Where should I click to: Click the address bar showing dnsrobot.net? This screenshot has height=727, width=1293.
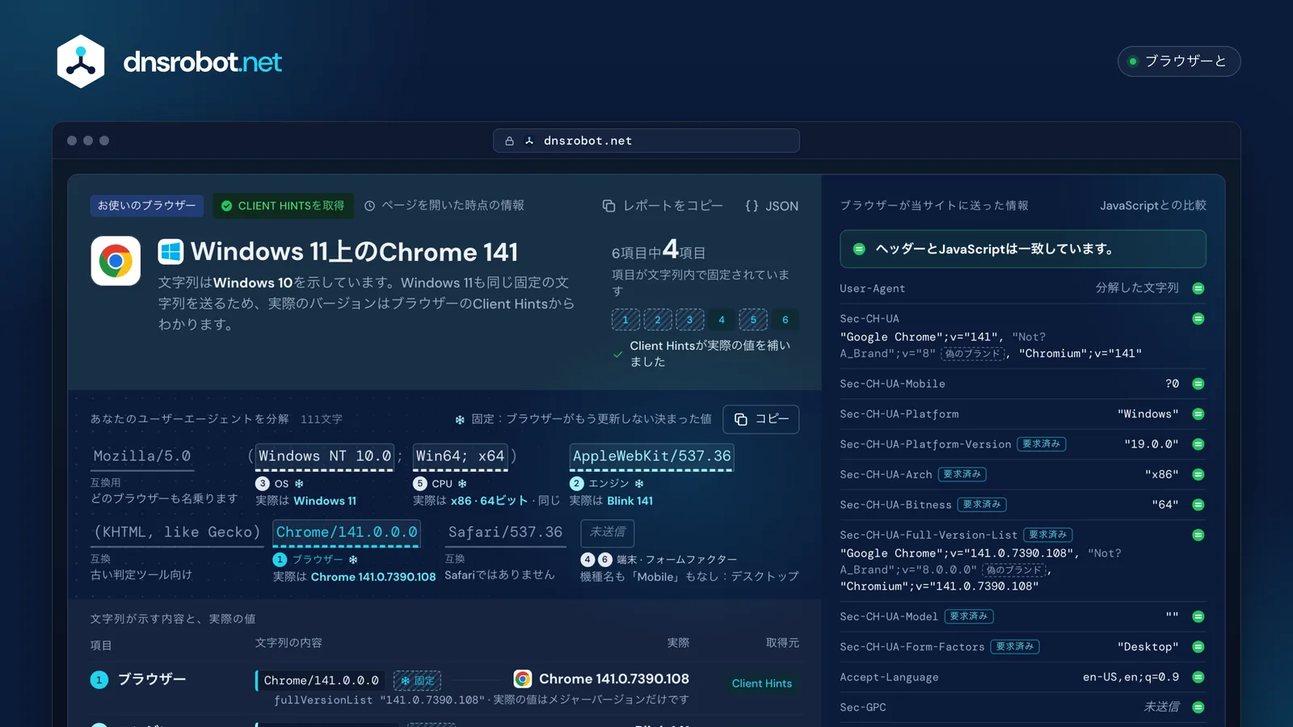646,141
